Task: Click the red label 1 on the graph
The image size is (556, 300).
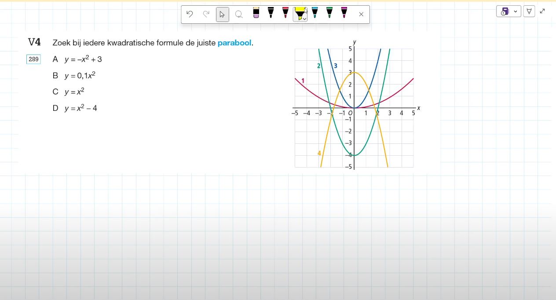Action: click(303, 81)
